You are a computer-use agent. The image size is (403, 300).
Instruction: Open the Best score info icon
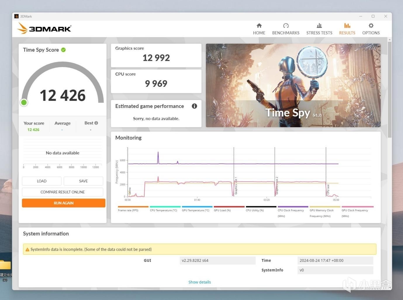click(96, 123)
